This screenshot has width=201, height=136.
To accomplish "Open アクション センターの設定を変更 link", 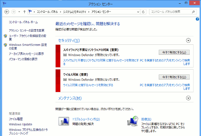I will click(26, 30).
